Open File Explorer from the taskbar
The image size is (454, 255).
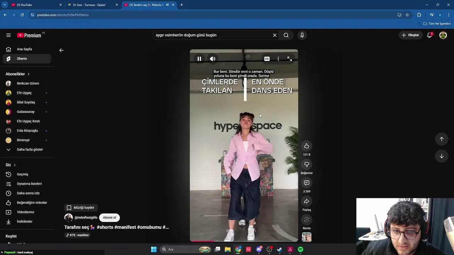tap(228, 249)
